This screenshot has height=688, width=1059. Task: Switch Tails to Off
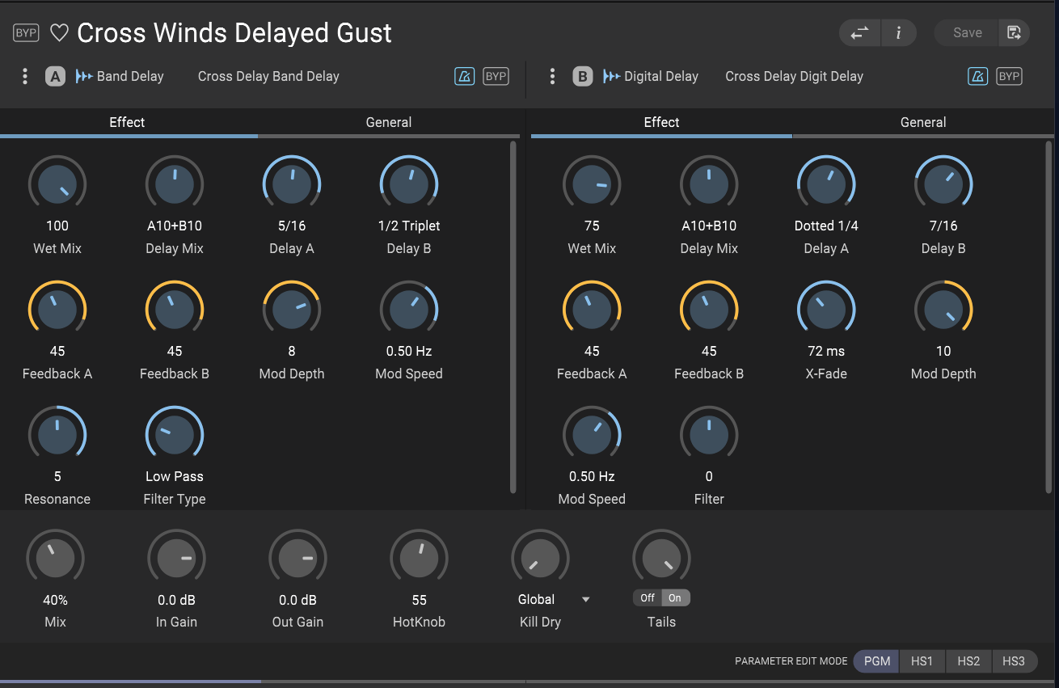pos(648,598)
